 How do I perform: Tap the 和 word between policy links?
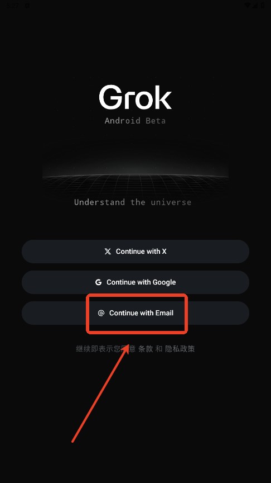159,349
